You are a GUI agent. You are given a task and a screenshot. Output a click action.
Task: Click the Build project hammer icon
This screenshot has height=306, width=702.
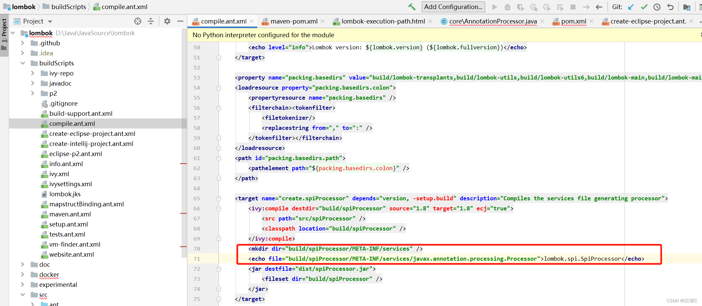tap(412, 7)
